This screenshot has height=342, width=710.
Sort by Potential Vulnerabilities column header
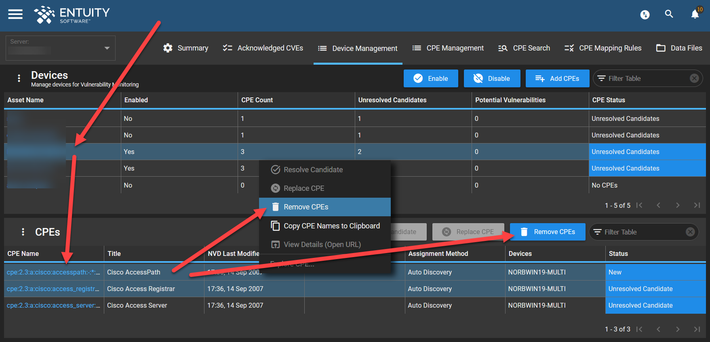point(530,100)
